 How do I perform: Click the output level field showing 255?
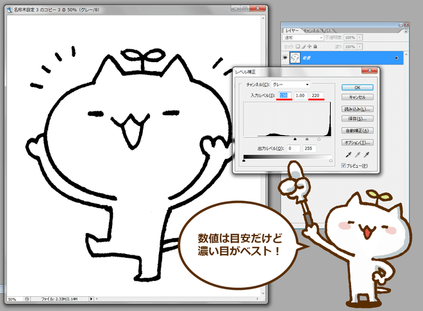pyautogui.click(x=310, y=148)
